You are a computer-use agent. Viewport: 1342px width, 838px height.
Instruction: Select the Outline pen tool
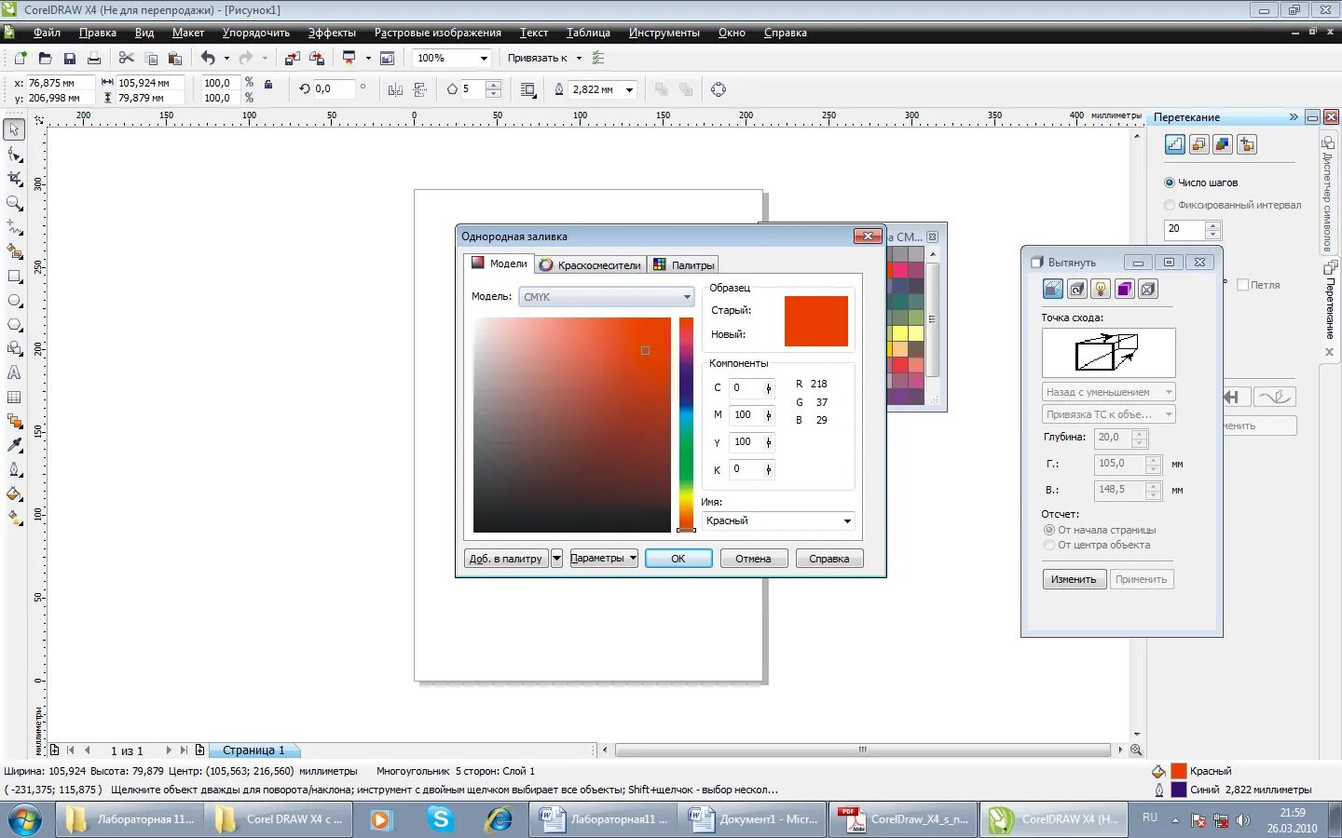click(x=14, y=469)
